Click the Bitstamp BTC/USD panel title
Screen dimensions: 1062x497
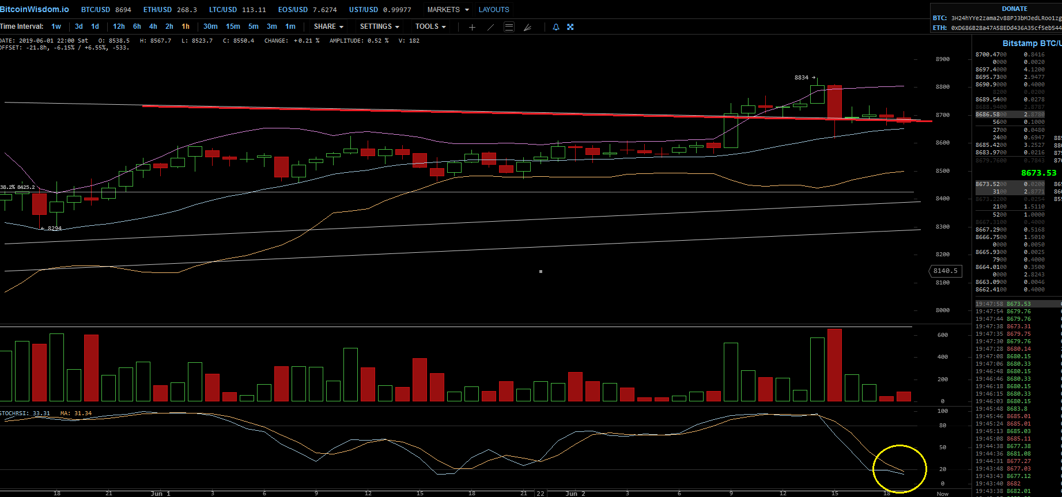point(1032,43)
